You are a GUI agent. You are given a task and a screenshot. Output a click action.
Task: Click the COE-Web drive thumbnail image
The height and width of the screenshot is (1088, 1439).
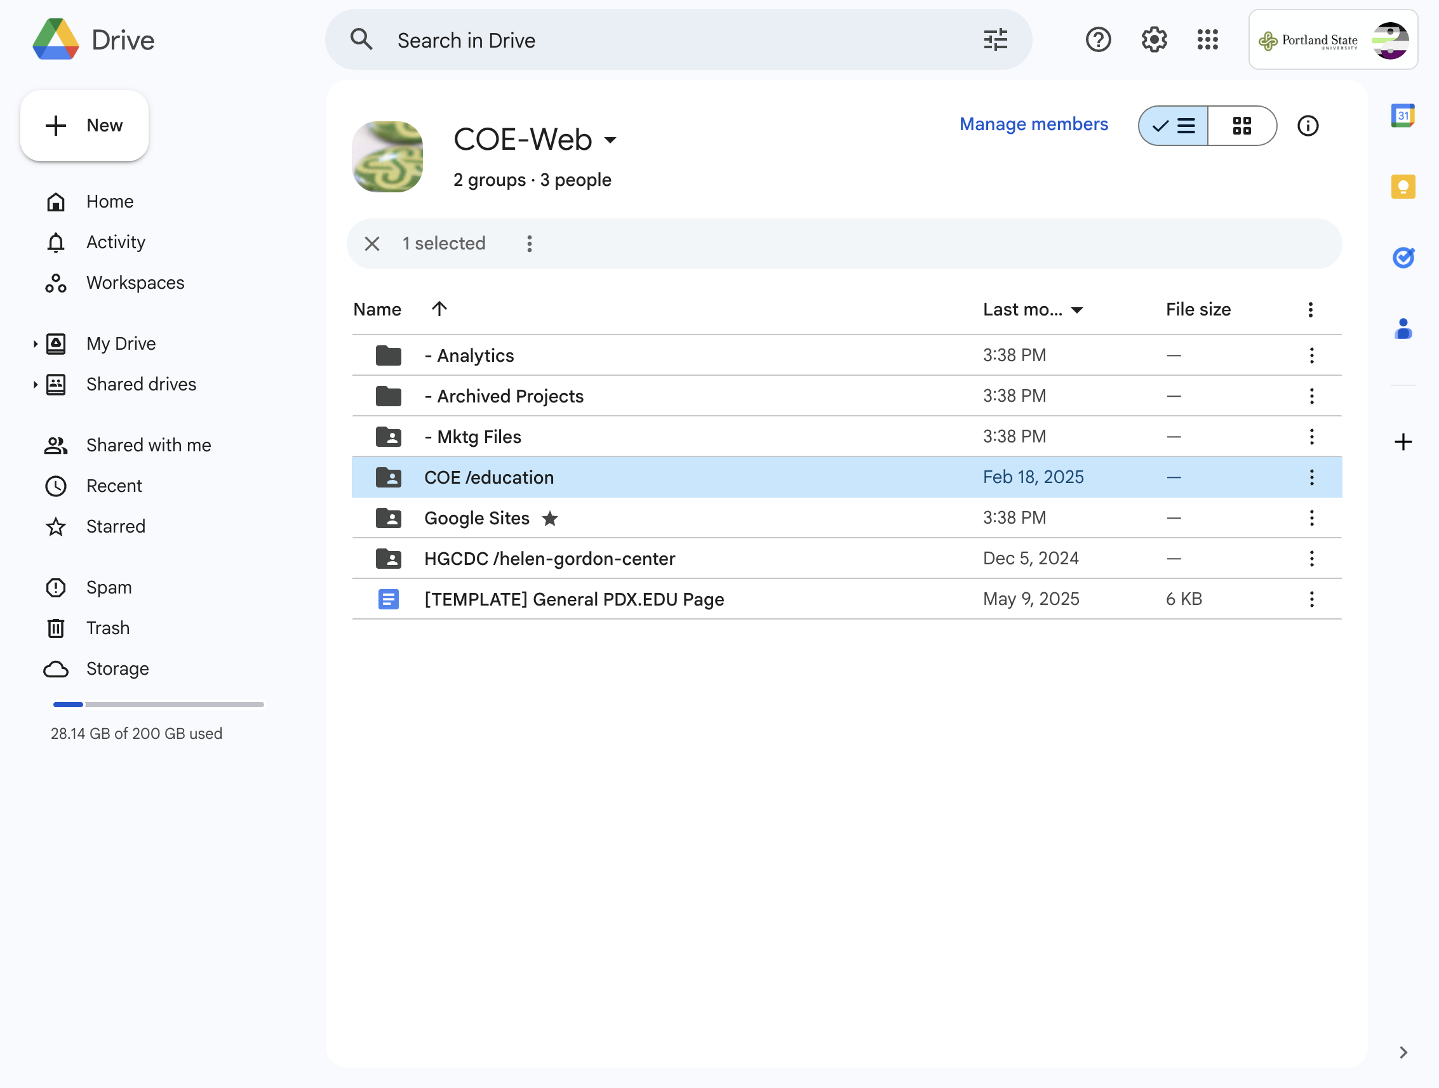(x=387, y=157)
